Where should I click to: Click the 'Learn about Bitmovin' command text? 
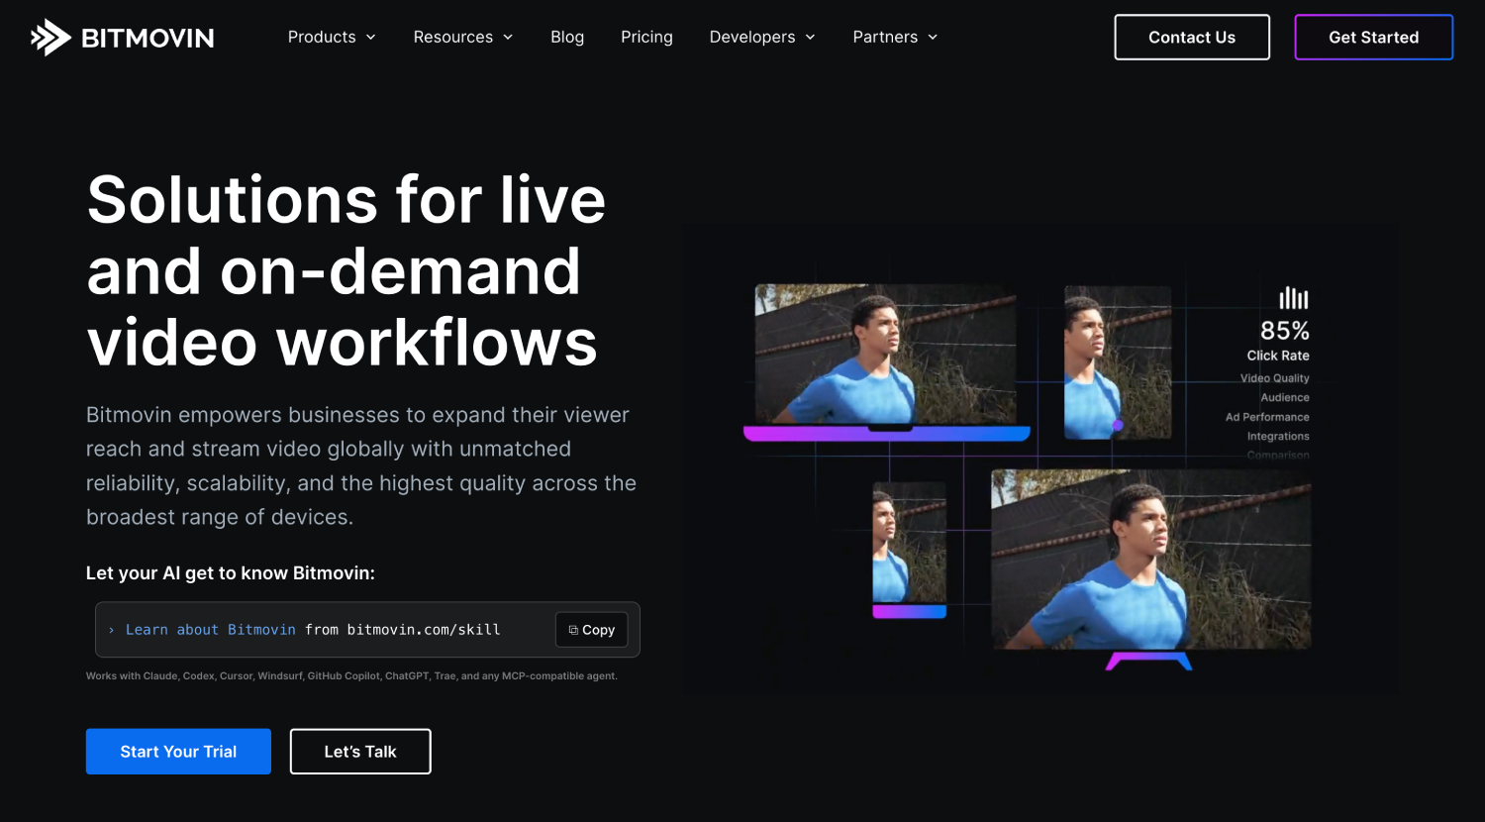point(210,630)
